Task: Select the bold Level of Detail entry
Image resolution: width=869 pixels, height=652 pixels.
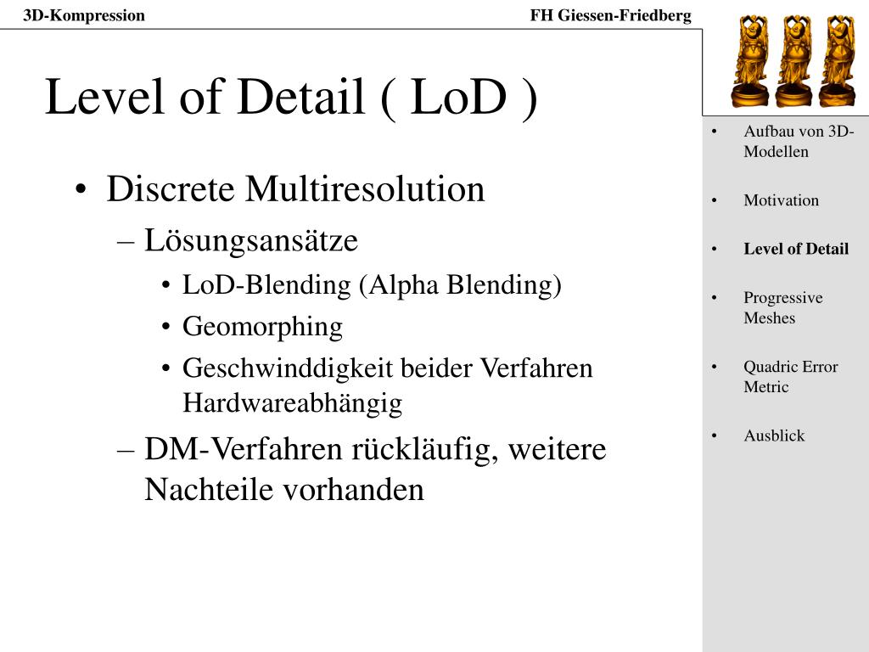Action: pos(796,249)
